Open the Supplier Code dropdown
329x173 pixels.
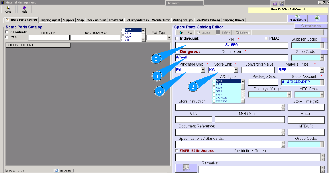(322, 45)
